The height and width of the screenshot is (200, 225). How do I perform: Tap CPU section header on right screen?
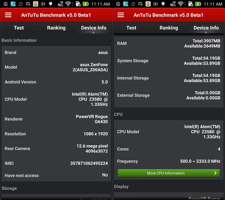(118, 114)
